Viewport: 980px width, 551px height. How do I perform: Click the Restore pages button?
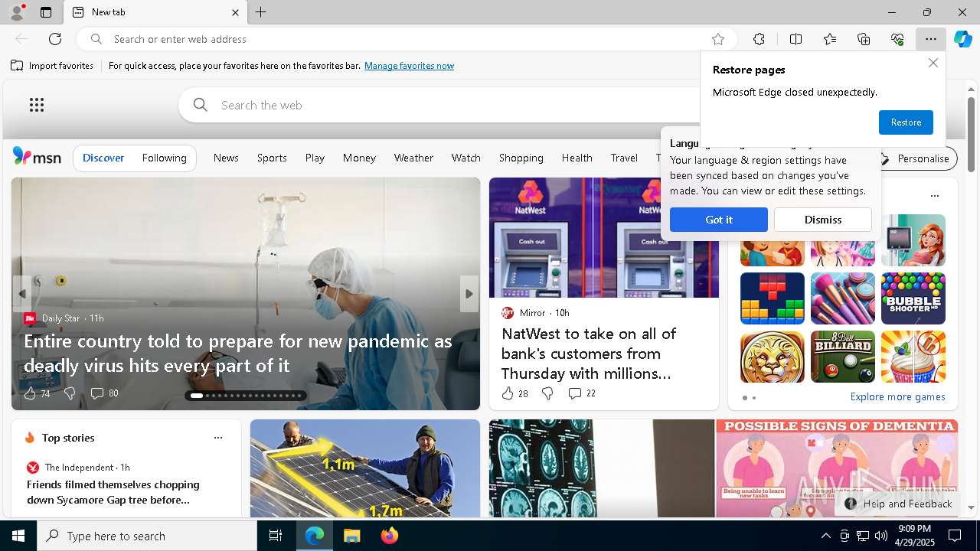[906, 122]
